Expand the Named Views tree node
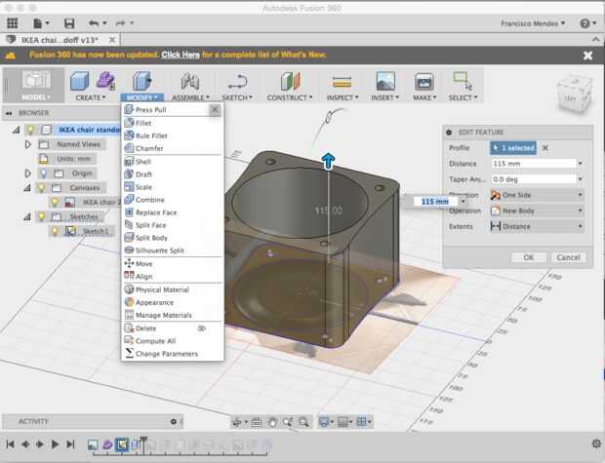Screen dimensions: 605x463 pos(28,143)
